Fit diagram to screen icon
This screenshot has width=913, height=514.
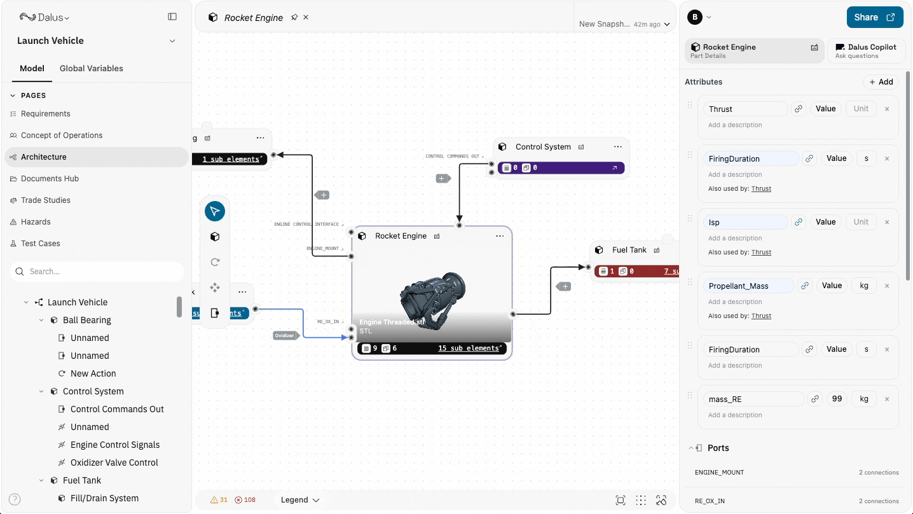coord(621,500)
